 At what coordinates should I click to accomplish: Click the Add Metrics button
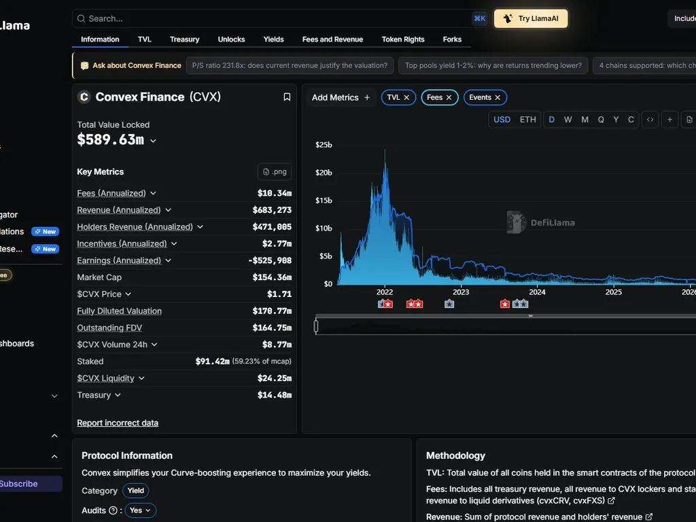click(x=341, y=98)
